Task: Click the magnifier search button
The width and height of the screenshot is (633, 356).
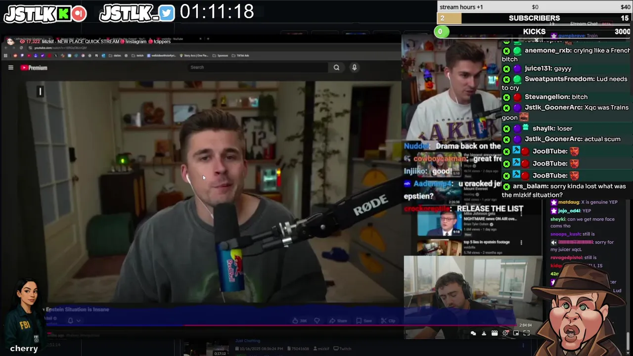Action: coord(336,67)
